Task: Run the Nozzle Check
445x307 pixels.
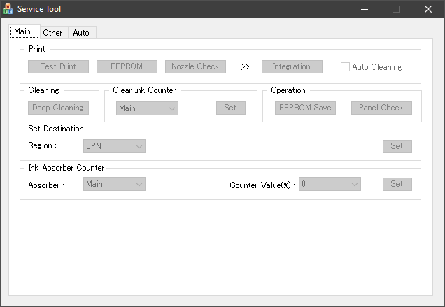Action: (x=195, y=67)
